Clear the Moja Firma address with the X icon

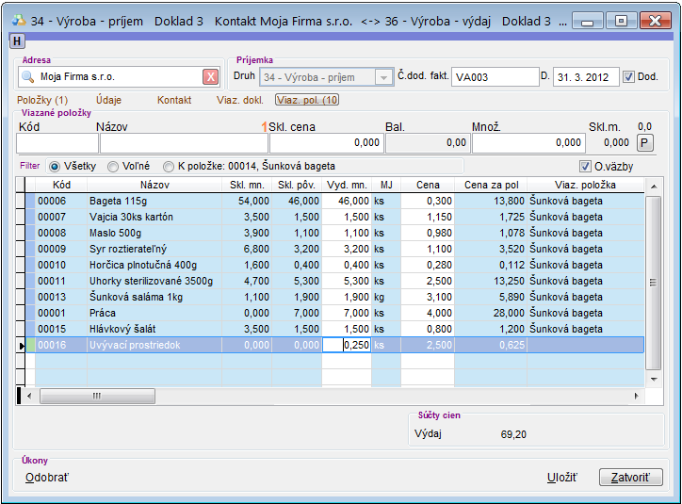coord(211,77)
